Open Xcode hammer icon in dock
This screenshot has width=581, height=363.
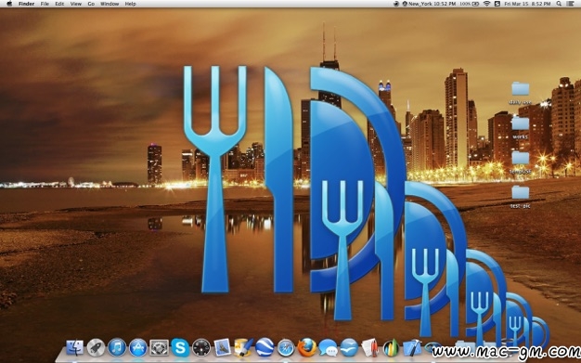pyautogui.click(x=412, y=348)
